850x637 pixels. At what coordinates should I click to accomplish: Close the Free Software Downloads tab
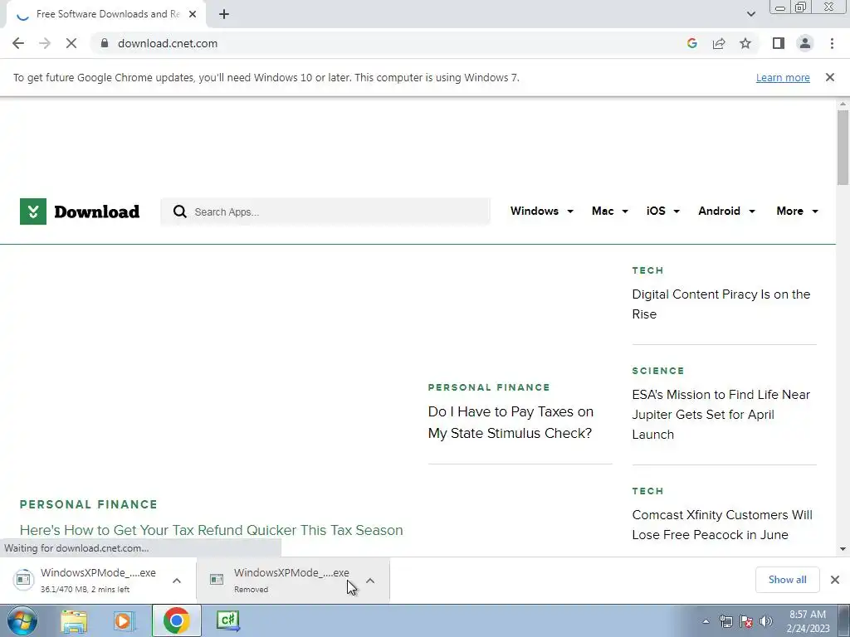[193, 15]
